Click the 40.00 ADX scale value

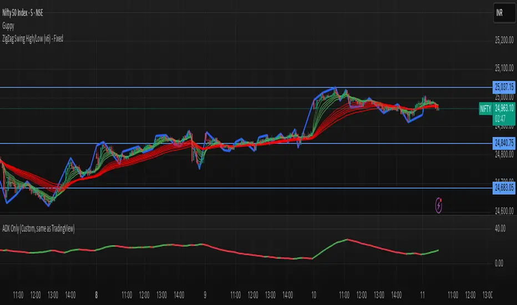tap(500, 228)
